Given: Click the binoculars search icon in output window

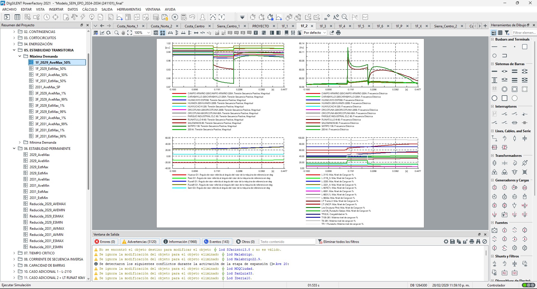Looking at the screenshot, I should [x=478, y=241].
